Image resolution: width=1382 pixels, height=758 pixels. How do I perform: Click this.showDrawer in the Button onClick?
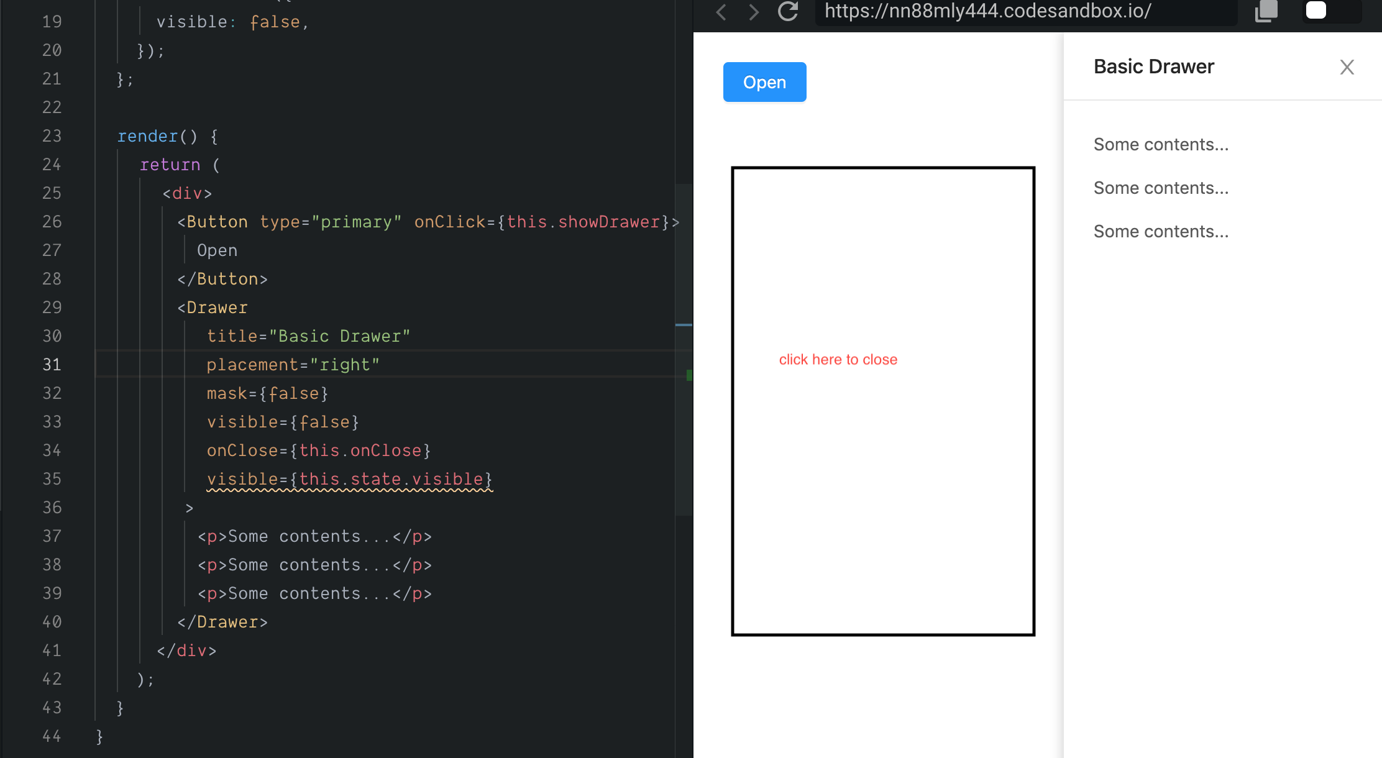coord(583,222)
